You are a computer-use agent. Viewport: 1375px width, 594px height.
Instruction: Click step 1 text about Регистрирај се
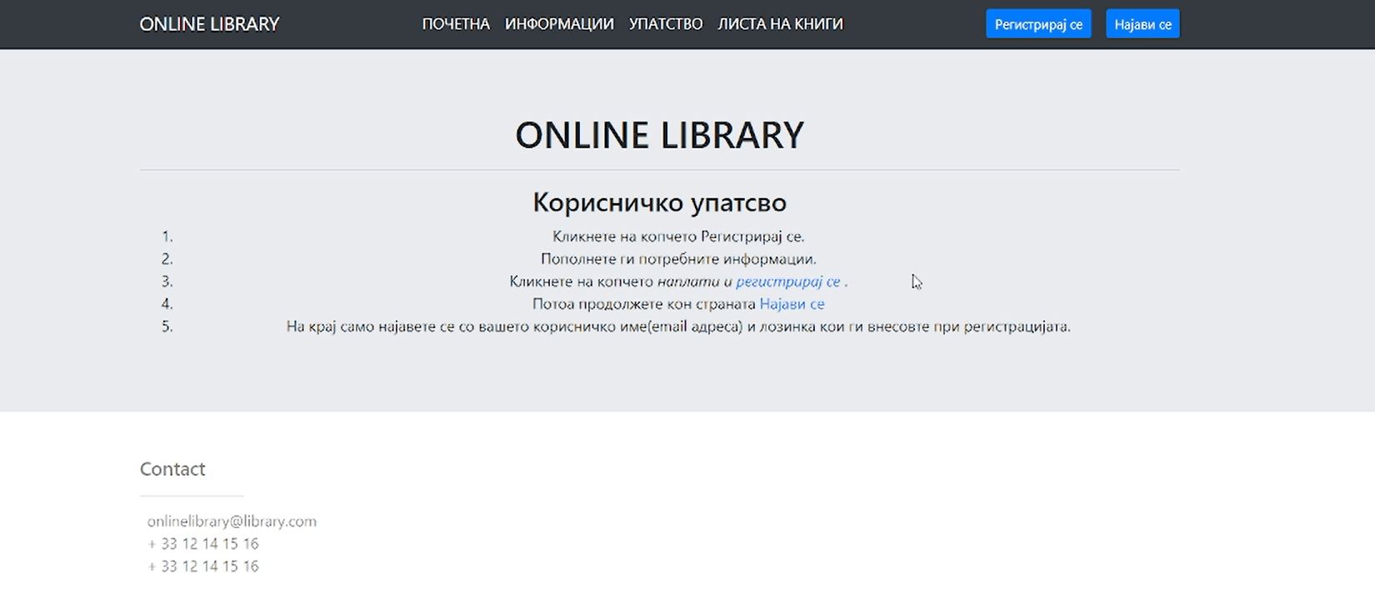coord(677,237)
